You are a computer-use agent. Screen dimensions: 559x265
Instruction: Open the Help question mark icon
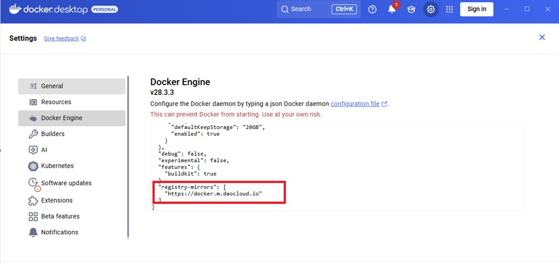pos(372,9)
